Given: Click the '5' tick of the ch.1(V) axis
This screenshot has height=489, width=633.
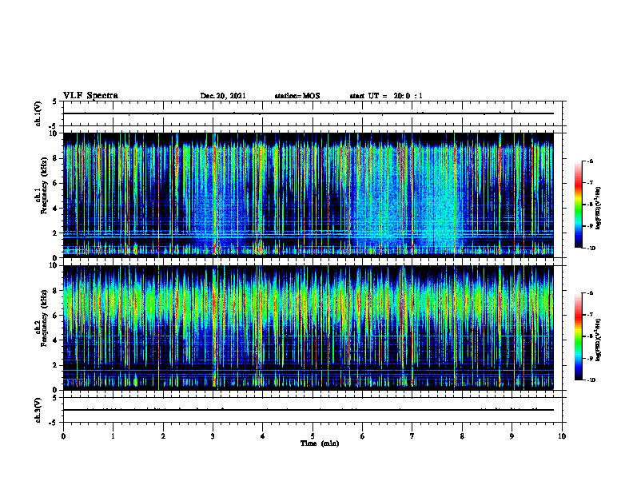Looking at the screenshot, I should 55,102.
